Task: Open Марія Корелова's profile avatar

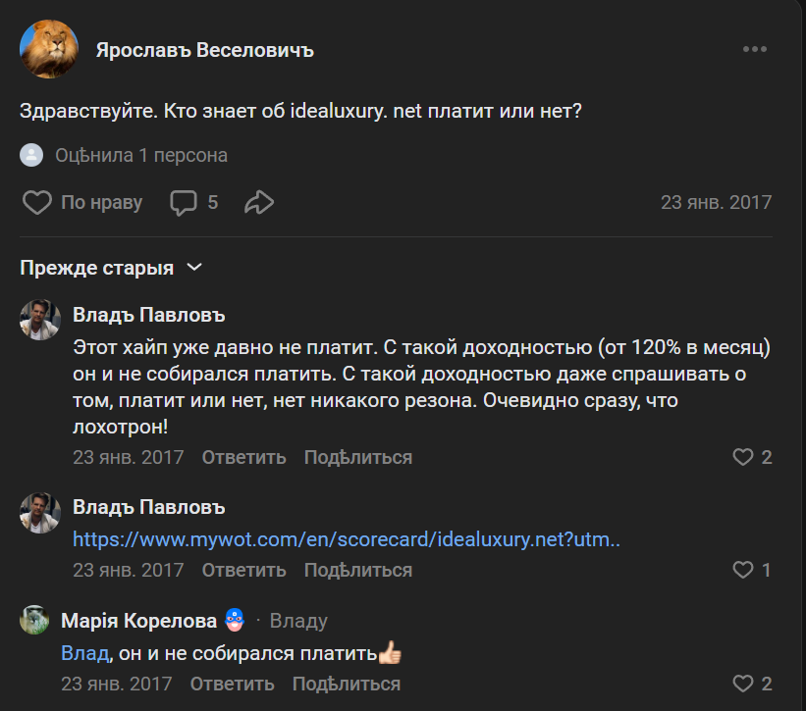Action: (x=34, y=620)
